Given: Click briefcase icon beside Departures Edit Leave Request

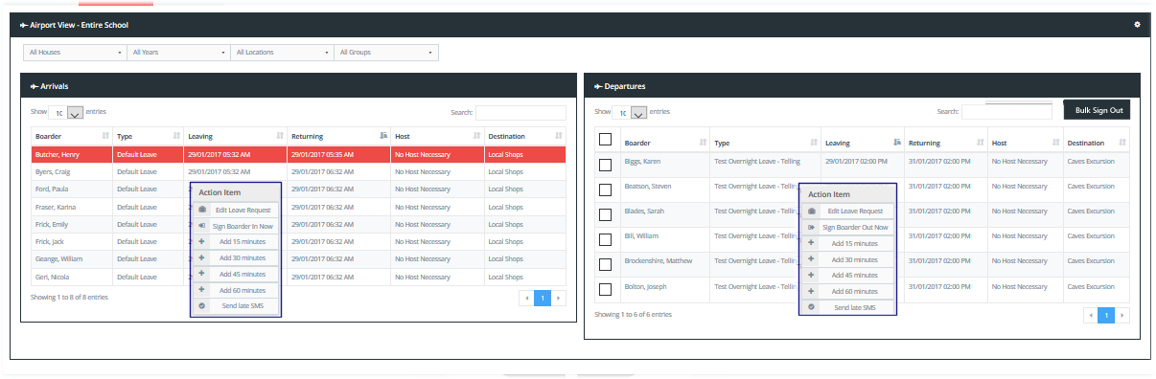Looking at the screenshot, I should [812, 211].
